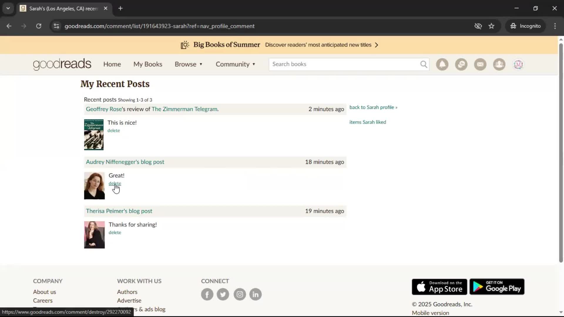The height and width of the screenshot is (317, 564).
Task: Click back to Sarah profile link
Action: [x=373, y=107]
